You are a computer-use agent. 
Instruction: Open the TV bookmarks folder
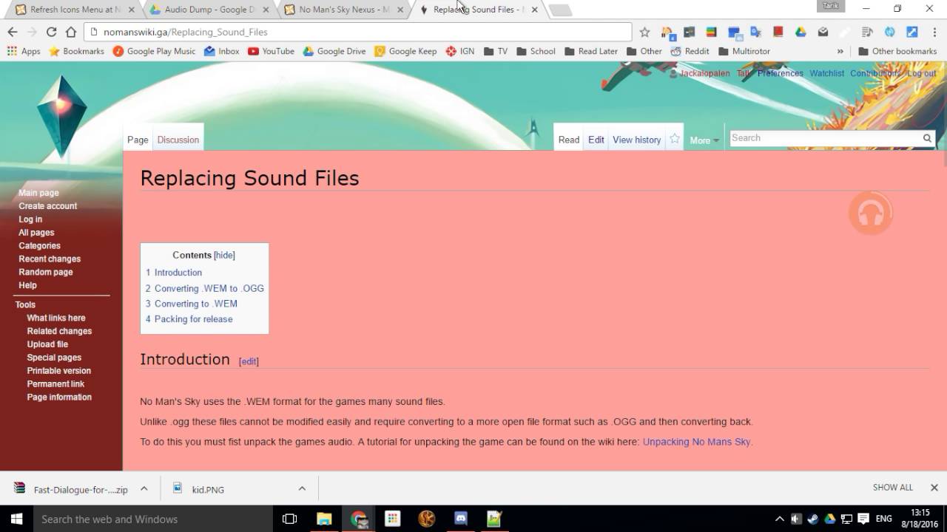click(x=496, y=51)
